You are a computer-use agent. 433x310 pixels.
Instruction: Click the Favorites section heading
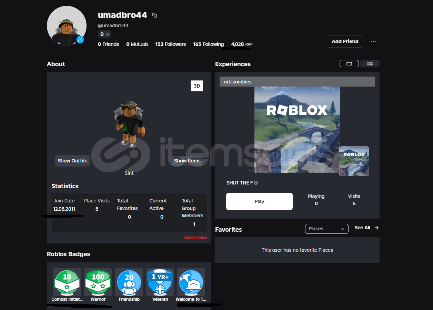coord(229,230)
